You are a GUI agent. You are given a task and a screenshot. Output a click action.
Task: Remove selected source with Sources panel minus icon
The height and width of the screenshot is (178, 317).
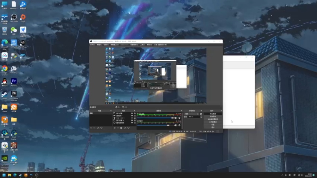click(118, 128)
